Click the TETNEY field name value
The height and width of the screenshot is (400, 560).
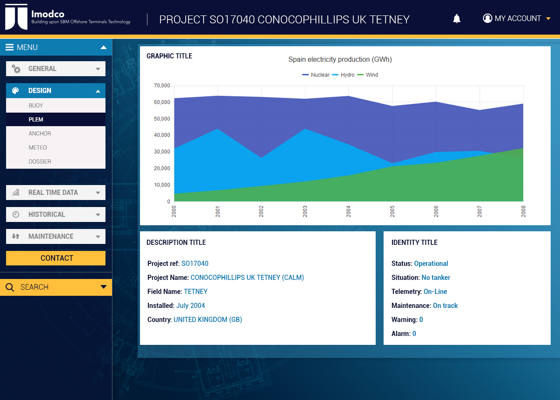point(196,292)
